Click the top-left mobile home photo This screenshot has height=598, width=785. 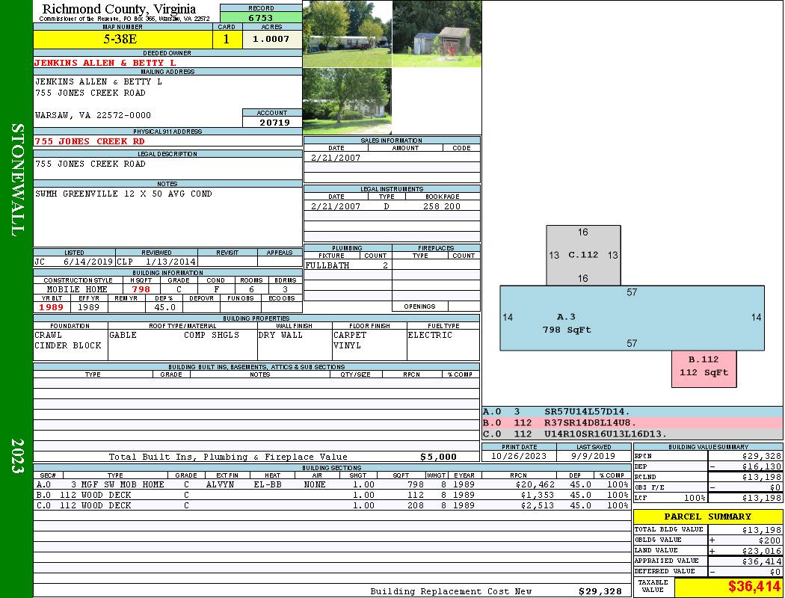(x=347, y=34)
